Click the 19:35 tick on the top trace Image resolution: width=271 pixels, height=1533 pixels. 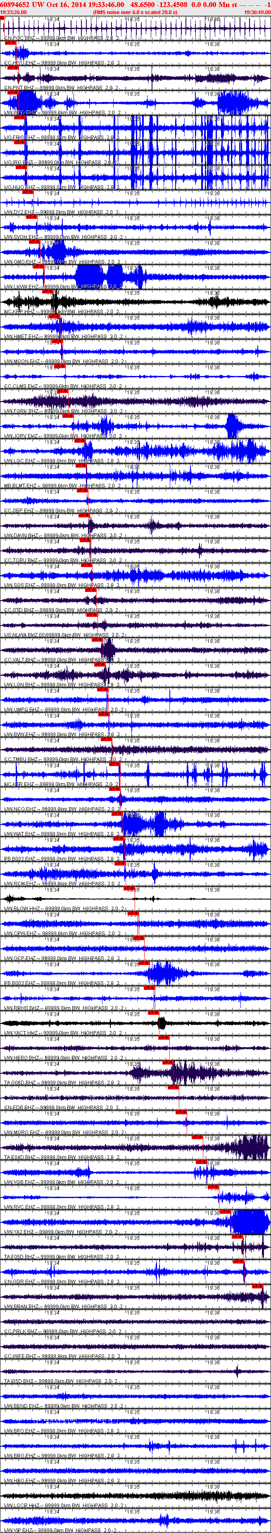click(x=133, y=19)
